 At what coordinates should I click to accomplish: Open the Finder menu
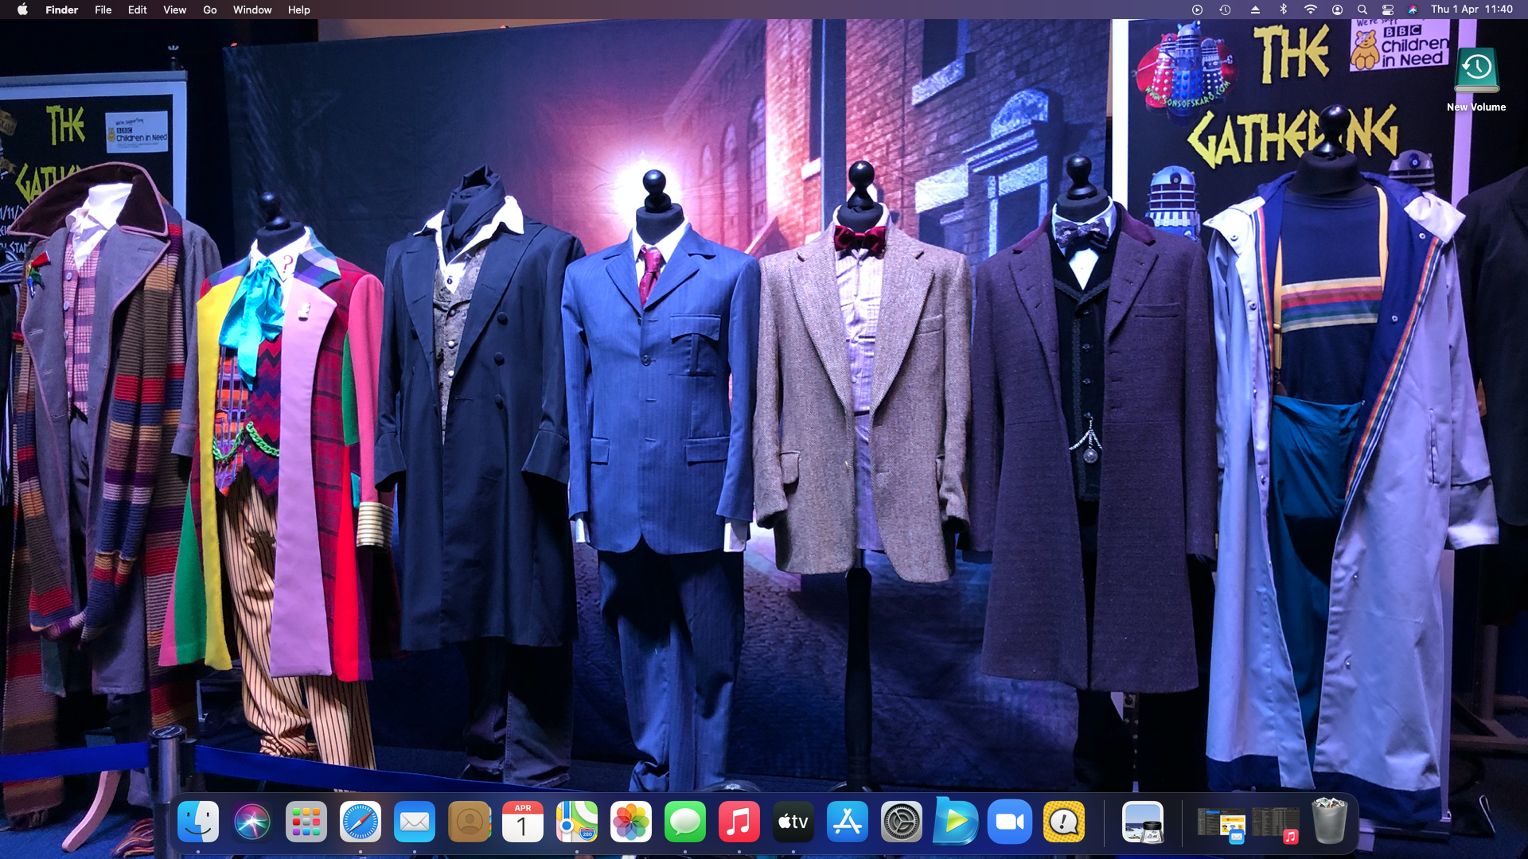pos(61,10)
